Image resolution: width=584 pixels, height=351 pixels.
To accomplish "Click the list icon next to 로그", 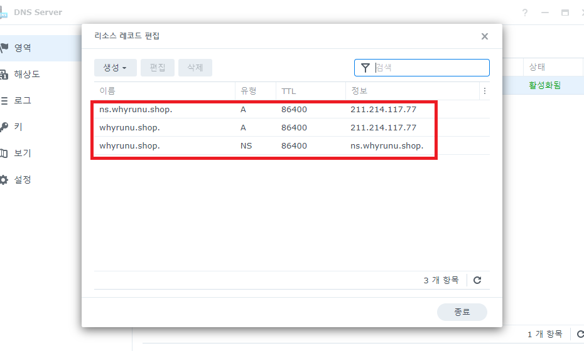I will [x=4, y=101].
